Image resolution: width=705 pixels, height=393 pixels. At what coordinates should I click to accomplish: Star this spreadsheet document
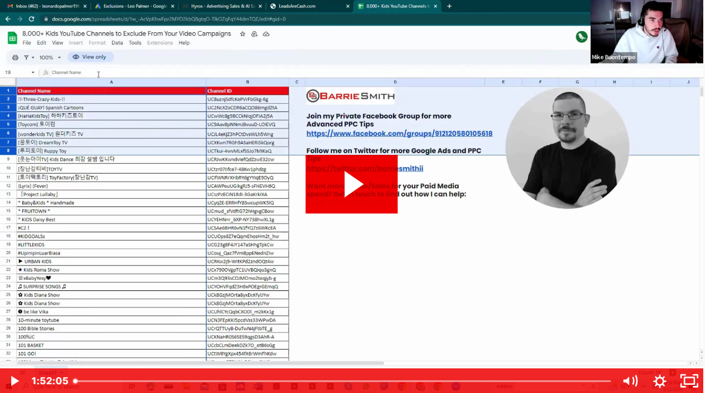click(243, 34)
